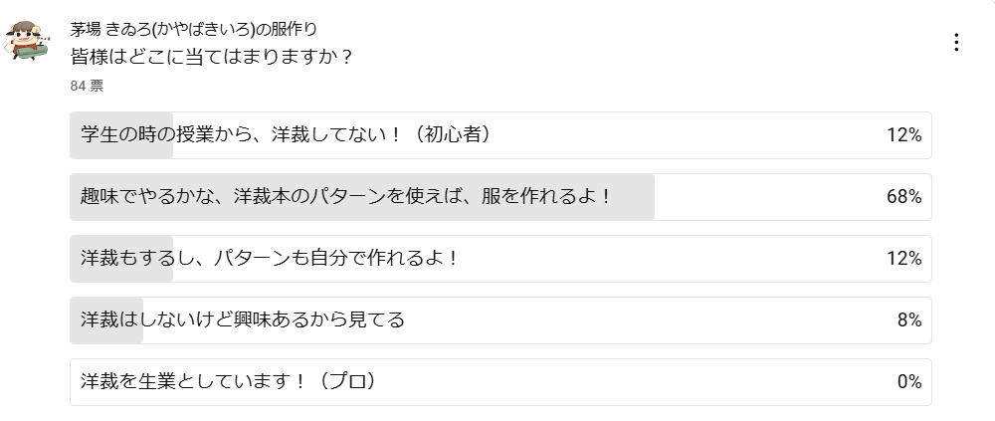Click the poll question 皆様はどこに当てはまりますか？
This screenshot has height=421, width=995.
212,57
